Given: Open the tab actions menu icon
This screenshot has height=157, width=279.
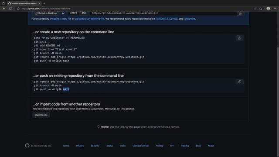Looking at the screenshot, I should (3, 3).
